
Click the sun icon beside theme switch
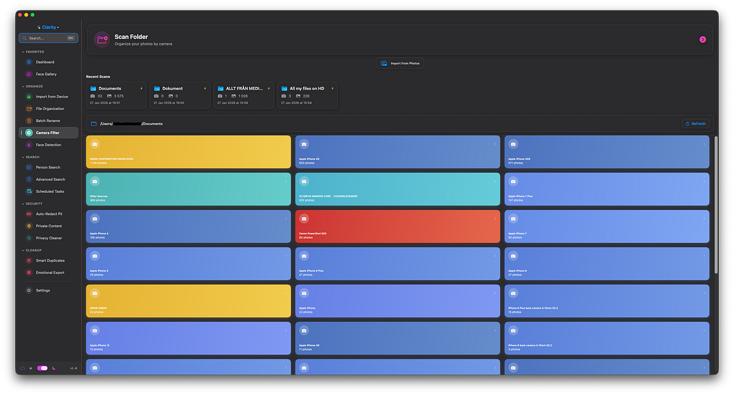[31, 369]
